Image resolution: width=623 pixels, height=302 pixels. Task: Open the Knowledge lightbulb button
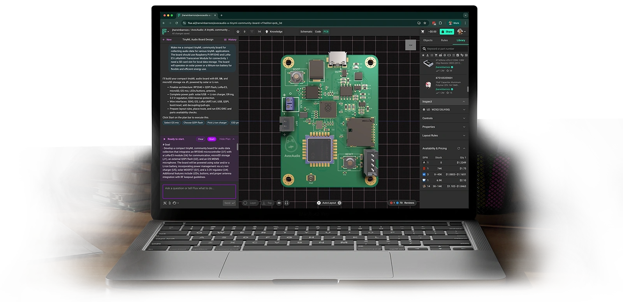click(x=274, y=32)
